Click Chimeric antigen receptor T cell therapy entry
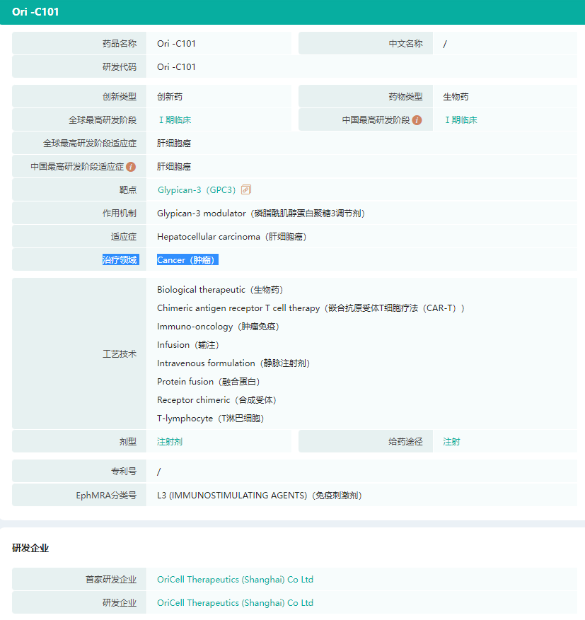The width and height of the screenshot is (585, 620). coord(311,308)
